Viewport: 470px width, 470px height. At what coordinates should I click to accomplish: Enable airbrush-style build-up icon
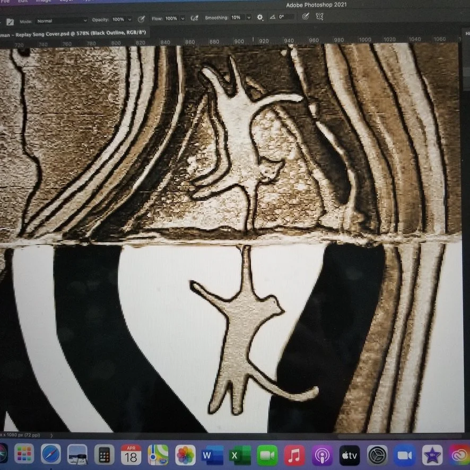pyautogui.click(x=194, y=18)
